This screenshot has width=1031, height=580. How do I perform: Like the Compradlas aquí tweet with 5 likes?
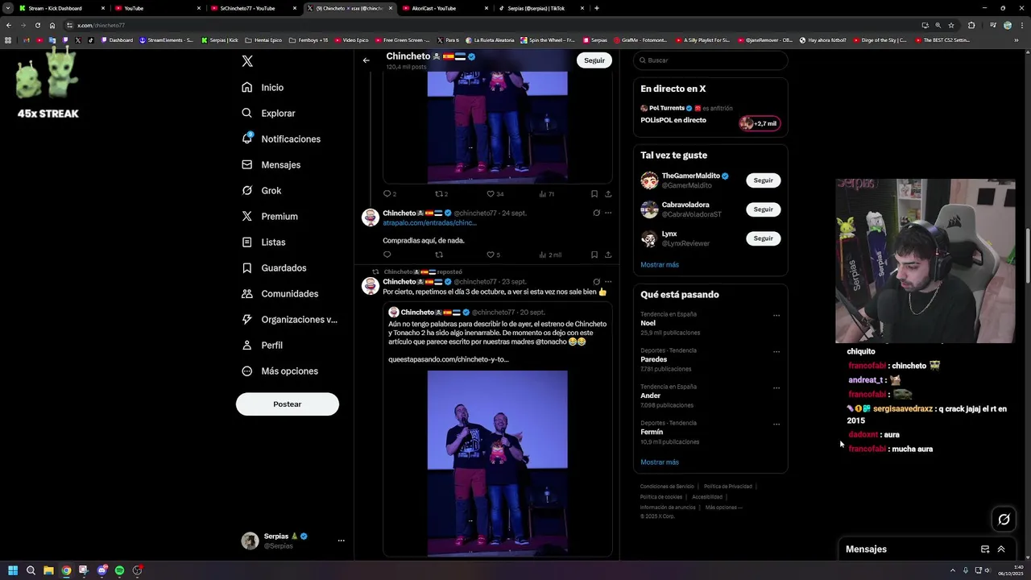[x=491, y=255]
